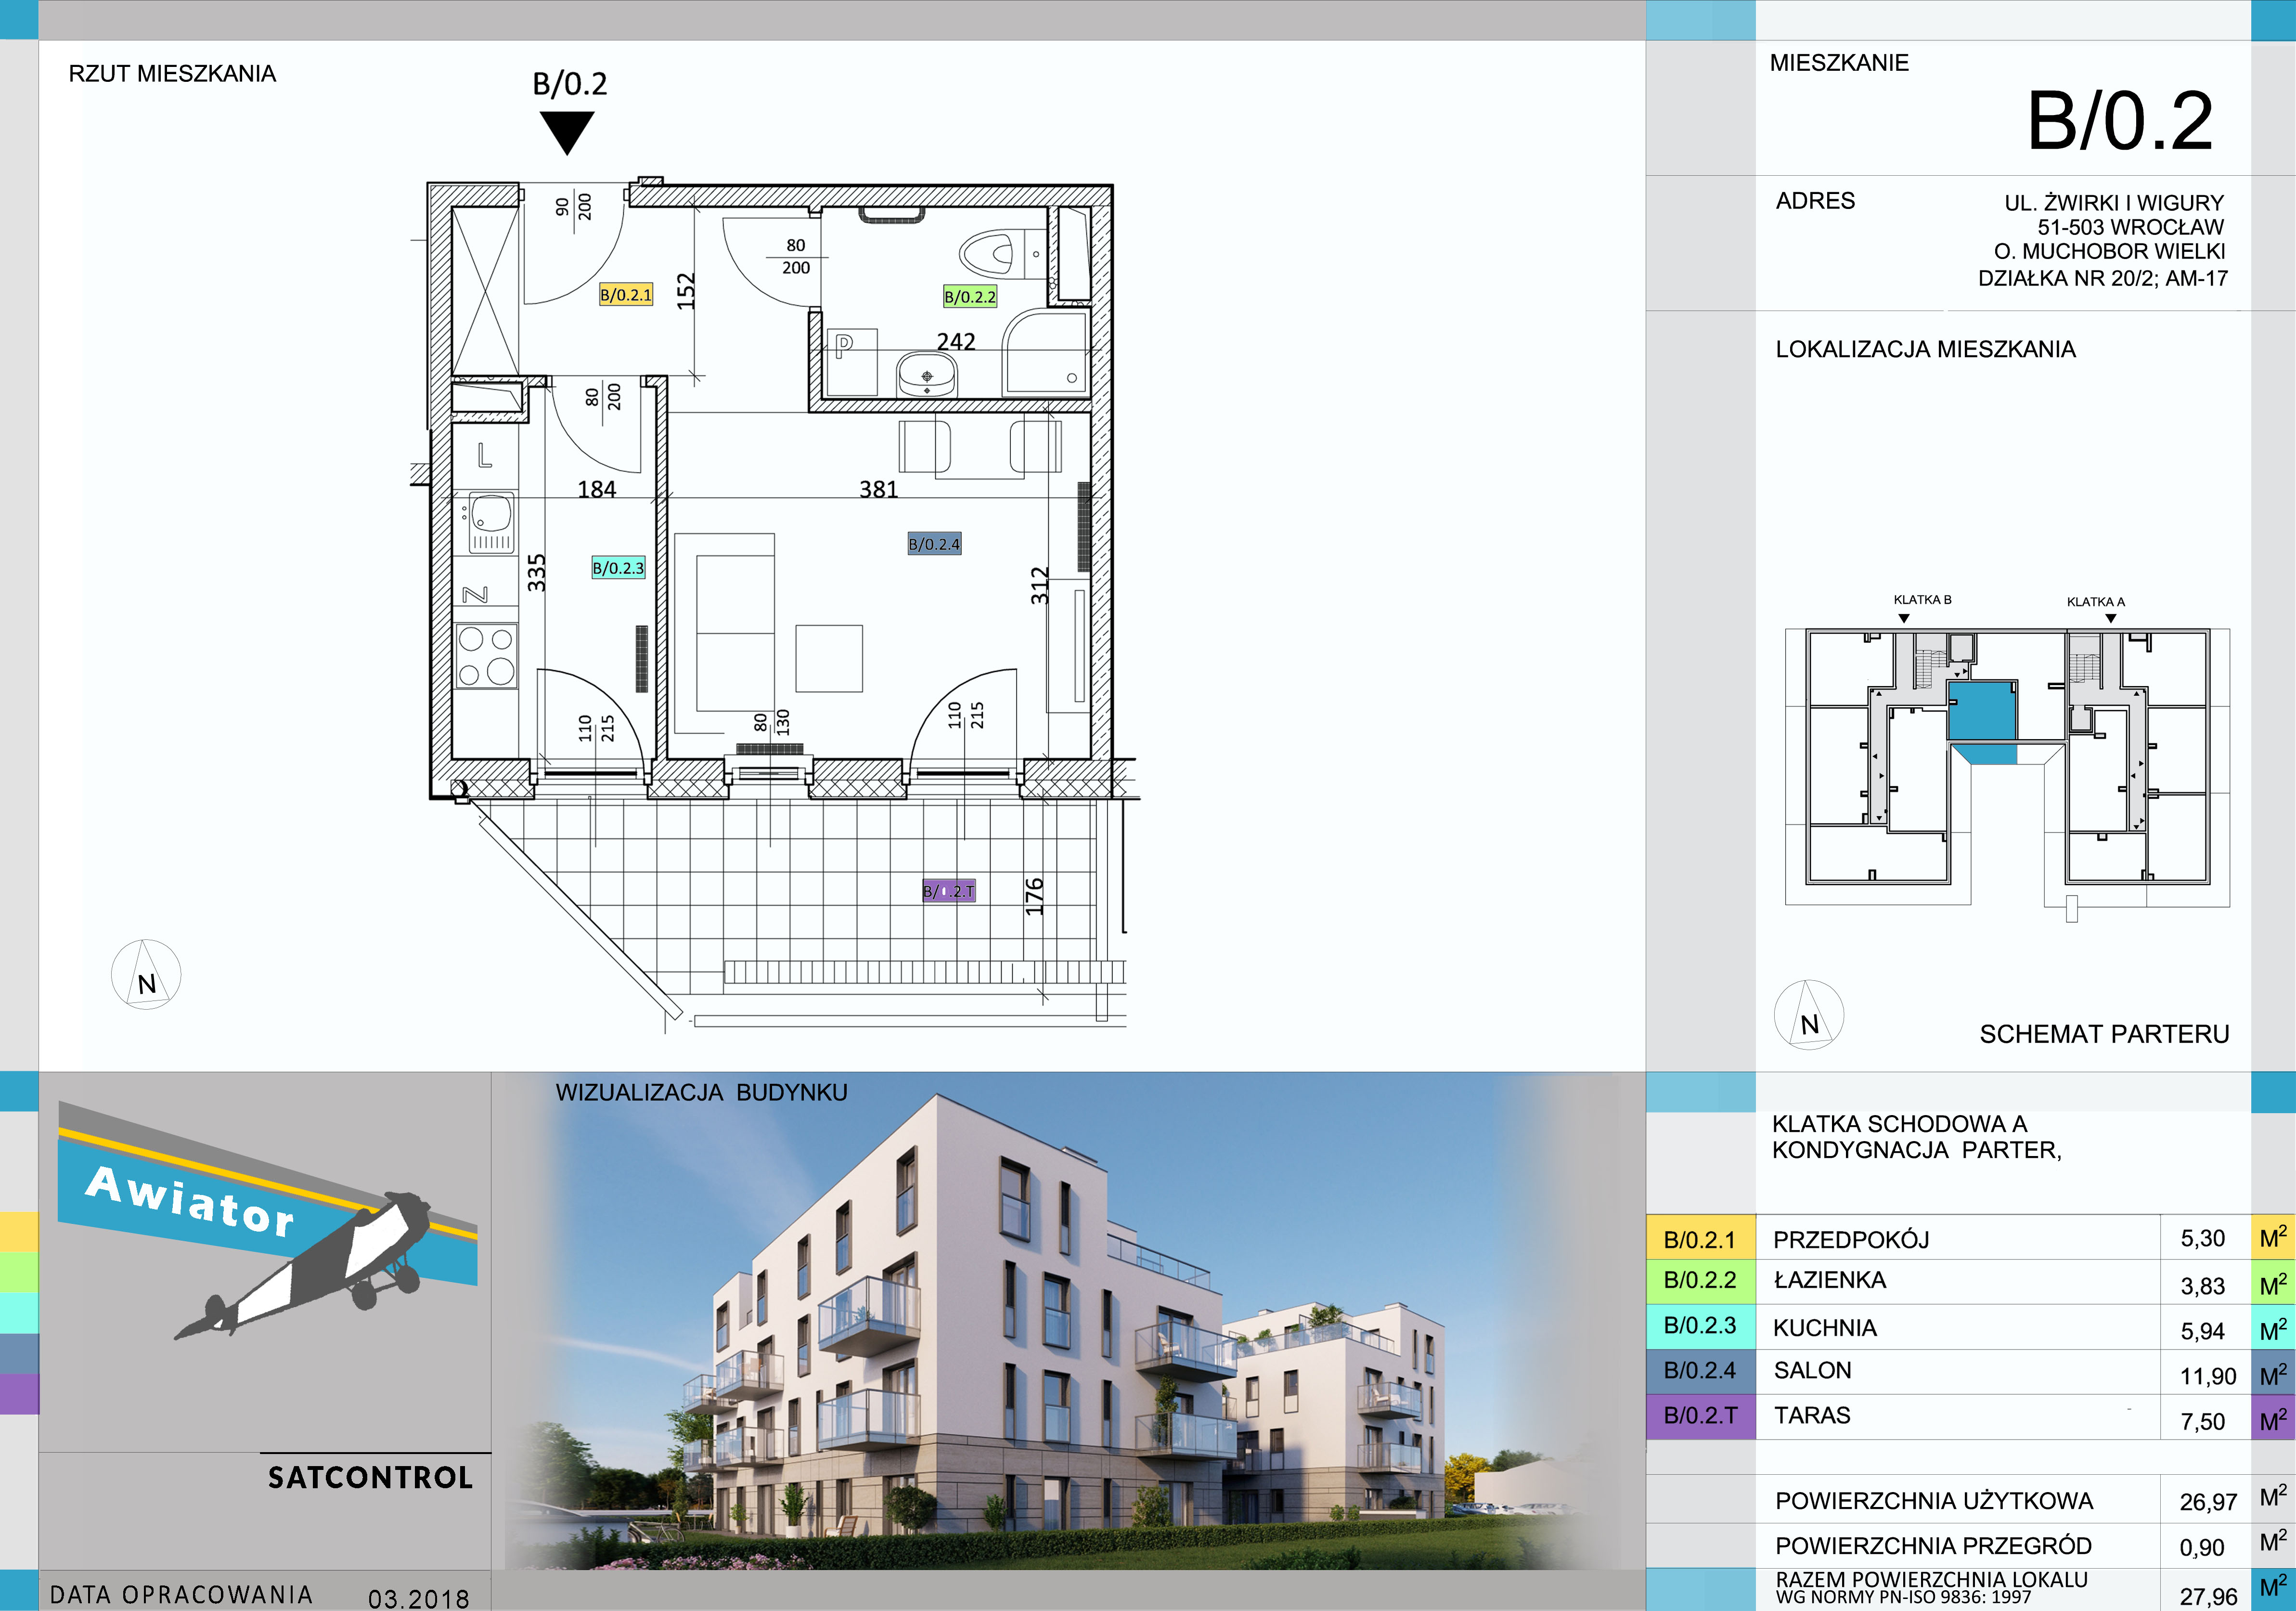
Task: Select the highlighted blue apartment in the schematic
Action: pyautogui.click(x=1982, y=711)
